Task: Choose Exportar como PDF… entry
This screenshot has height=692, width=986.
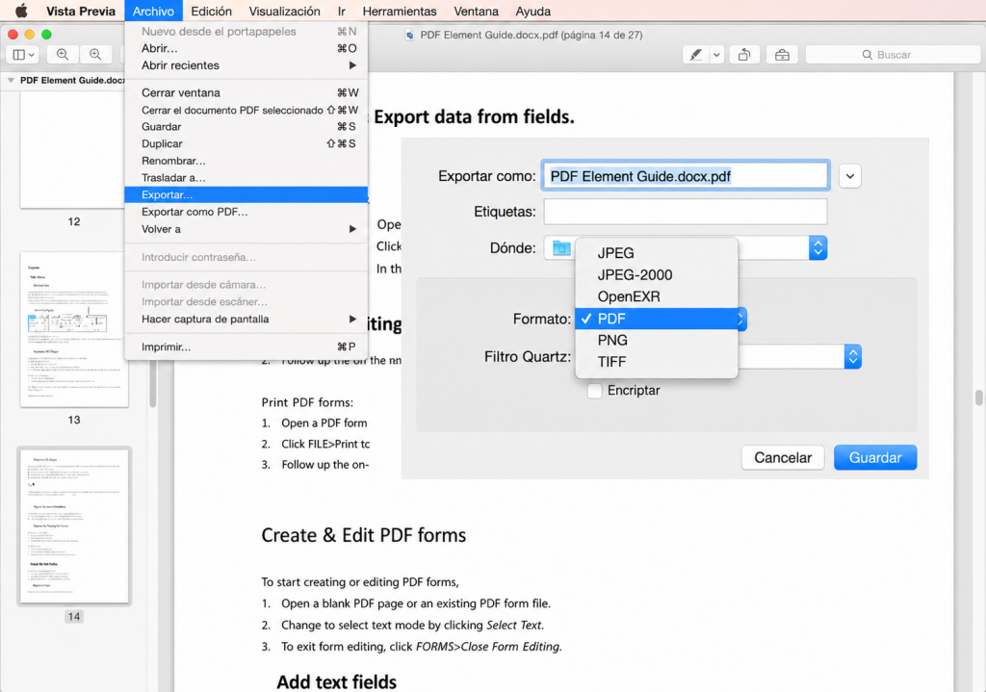Action: pos(246,212)
